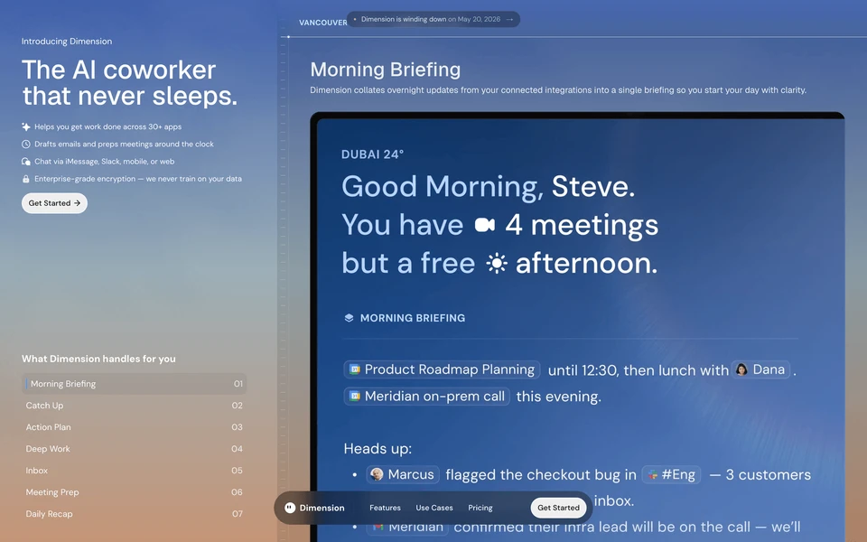Open Pricing in the bottom nav

coord(480,508)
